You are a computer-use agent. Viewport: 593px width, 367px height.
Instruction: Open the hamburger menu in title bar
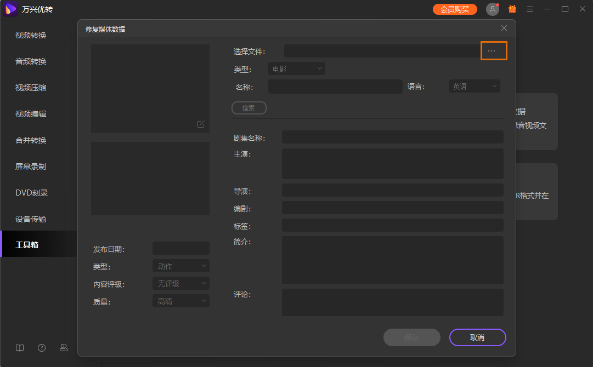(x=530, y=9)
